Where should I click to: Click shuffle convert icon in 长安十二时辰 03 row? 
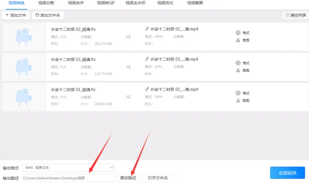128,67
